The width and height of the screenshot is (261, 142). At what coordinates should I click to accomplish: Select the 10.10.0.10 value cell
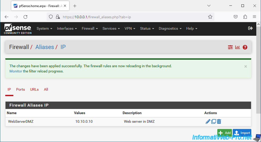point(84,121)
